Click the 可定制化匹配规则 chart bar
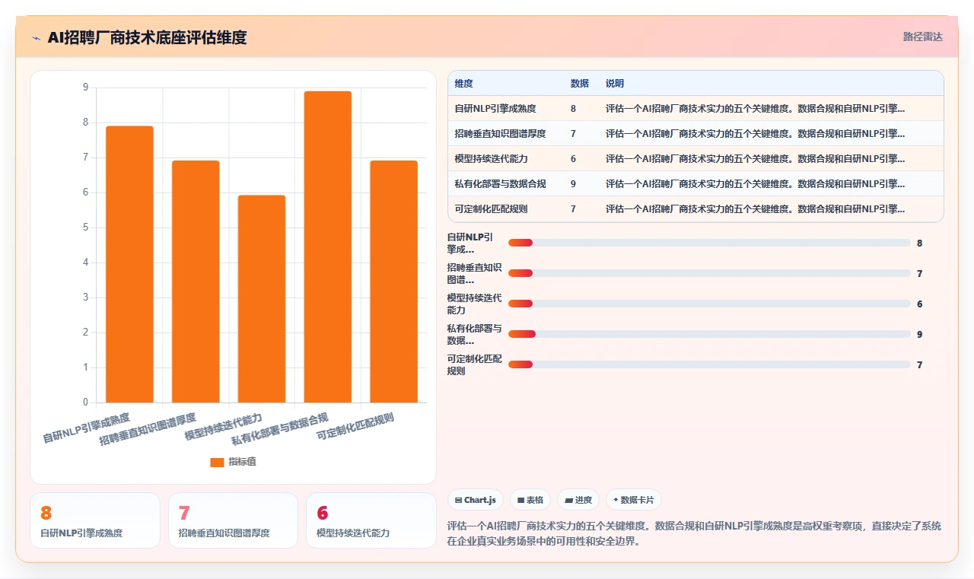Viewport: 974px width, 579px height. [x=394, y=282]
